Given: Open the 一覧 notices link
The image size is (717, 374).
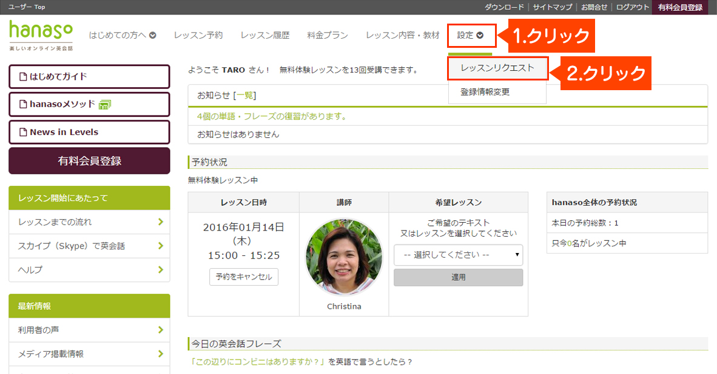Looking at the screenshot, I should [244, 96].
